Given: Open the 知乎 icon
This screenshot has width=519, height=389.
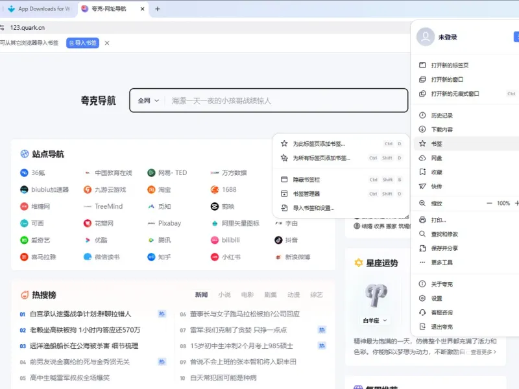Looking at the screenshot, I should point(151,257).
